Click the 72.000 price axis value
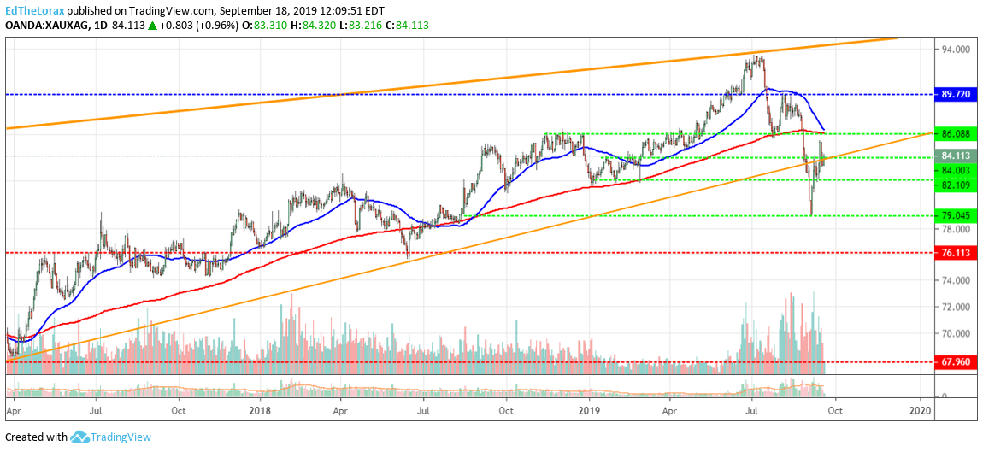983x452 pixels. point(956,308)
